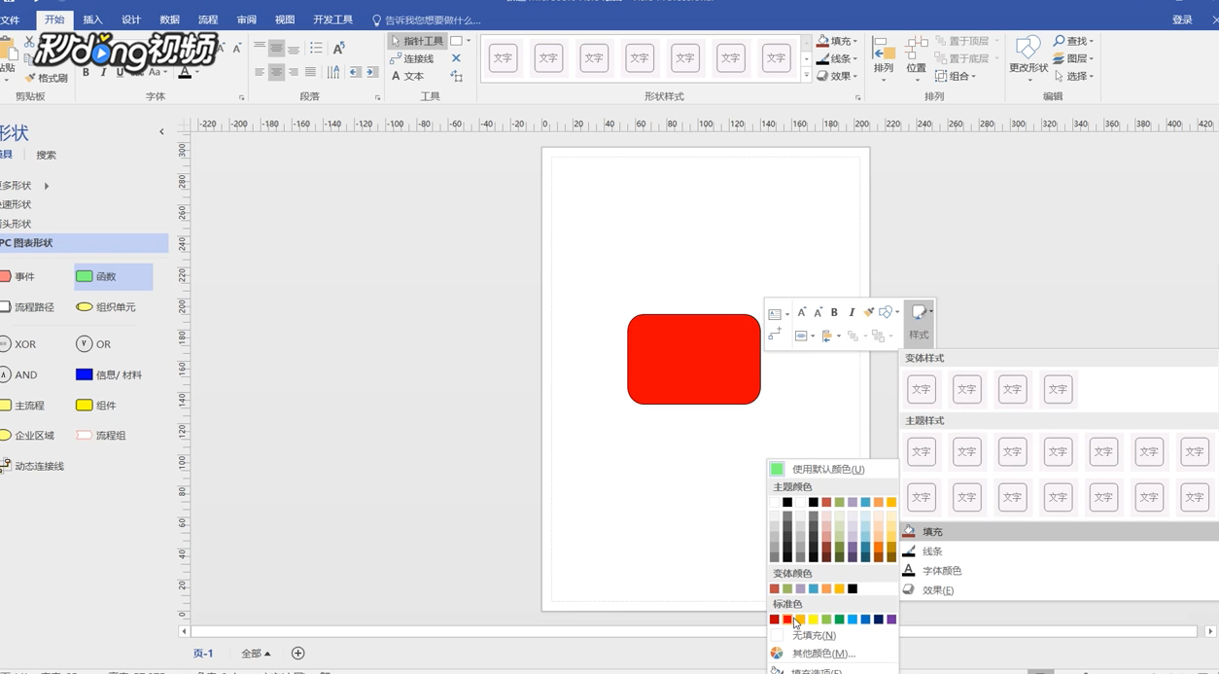Click the ribbon text direction icon
Image resolution: width=1219 pixels, height=674 pixels.
333,72
